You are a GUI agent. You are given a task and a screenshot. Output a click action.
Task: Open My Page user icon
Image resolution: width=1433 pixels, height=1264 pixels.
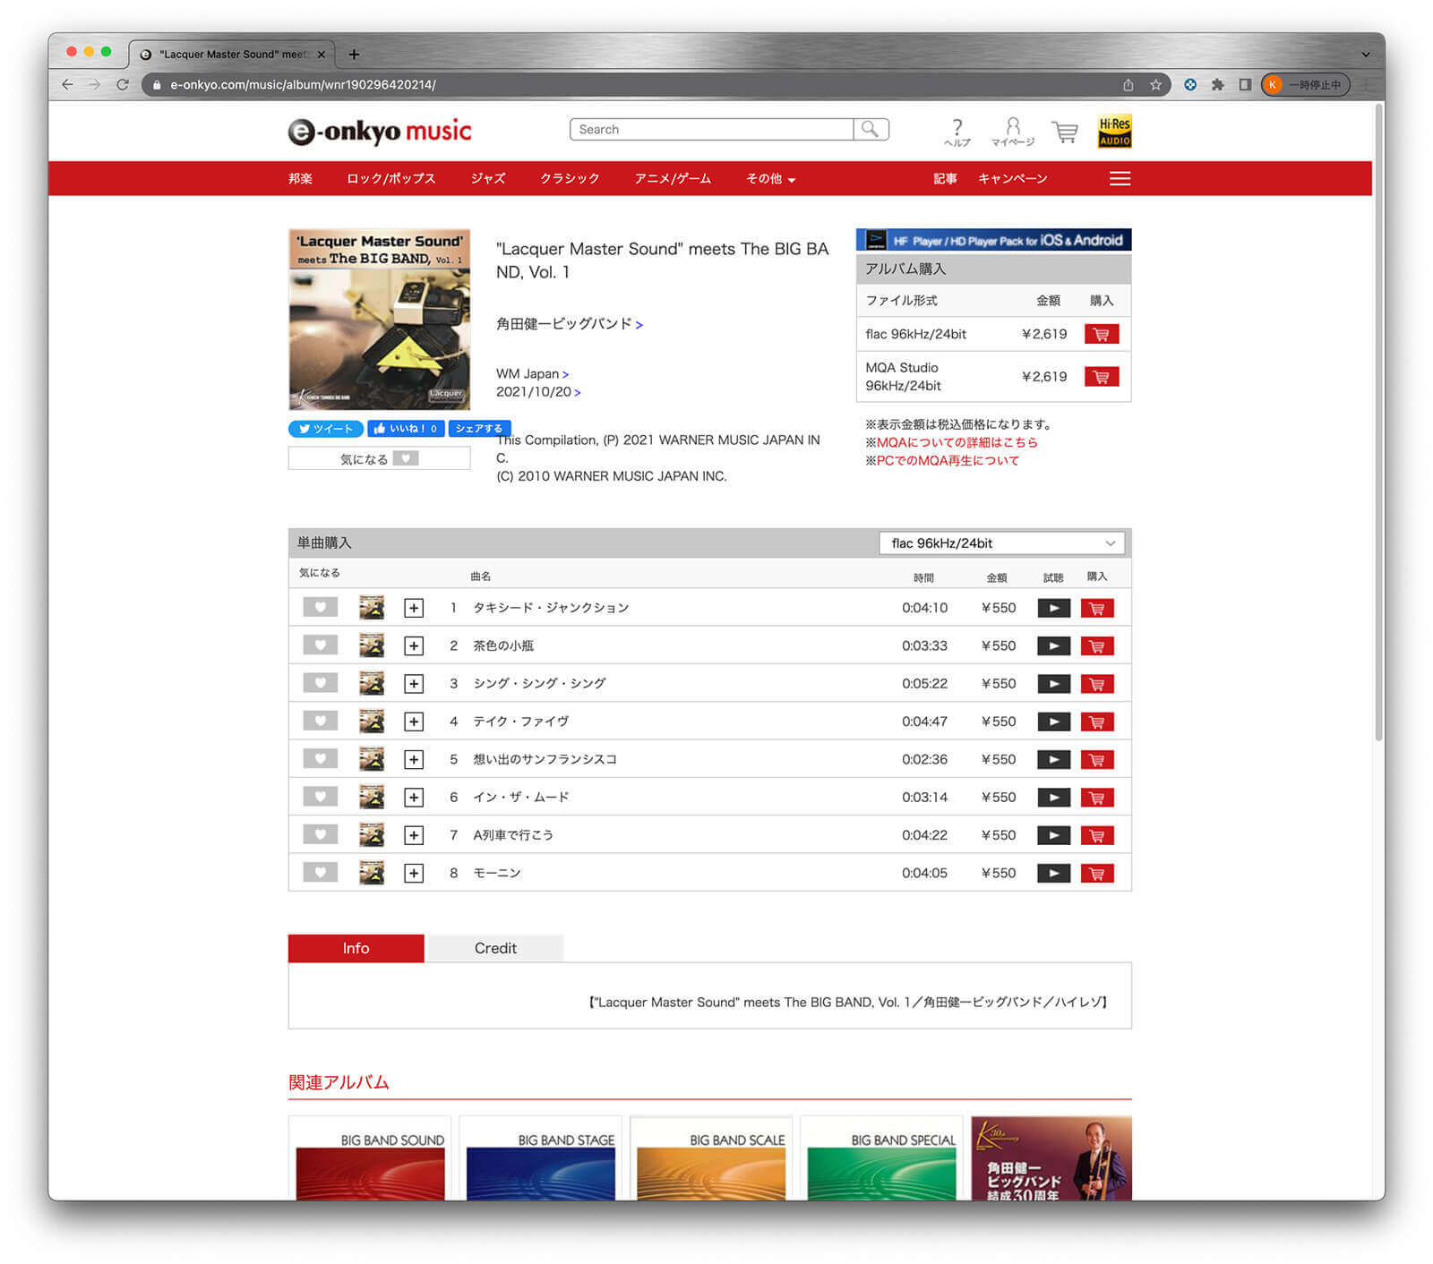click(x=1012, y=131)
